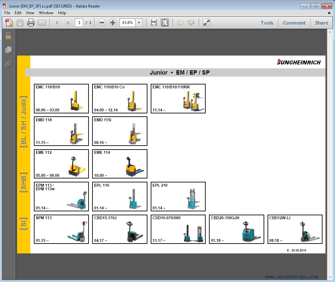Switch to read mode view icon
The width and height of the screenshot is (335, 282).
[x=207, y=23]
